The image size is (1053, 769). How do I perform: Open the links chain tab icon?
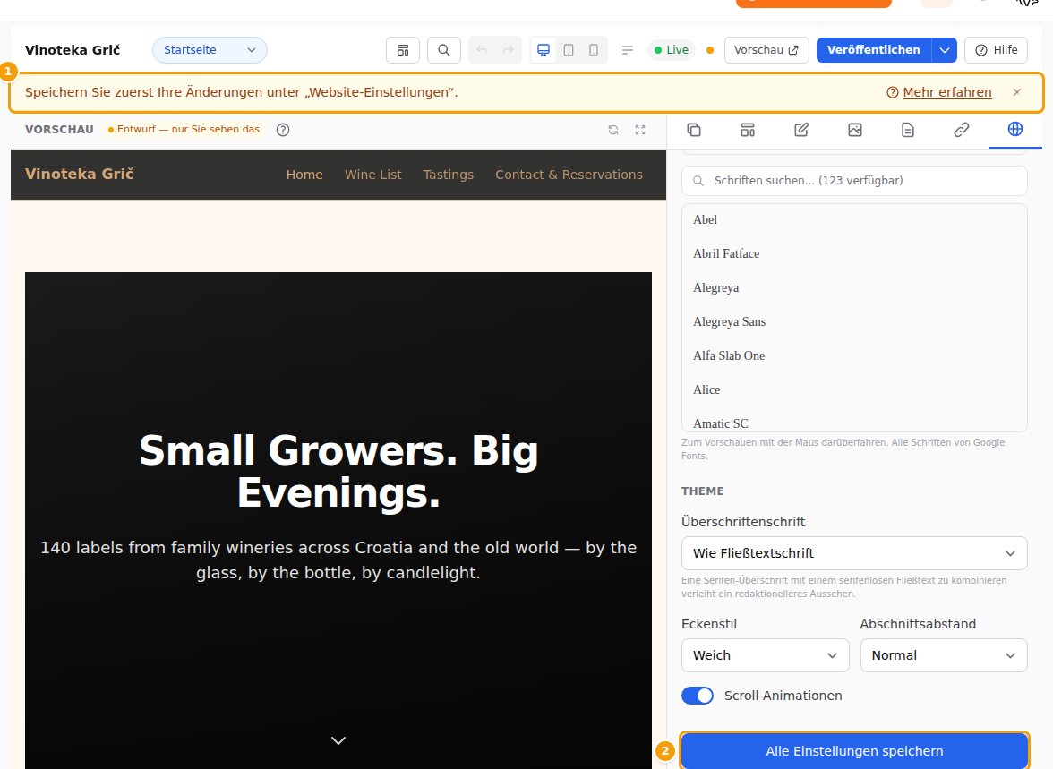coord(962,130)
